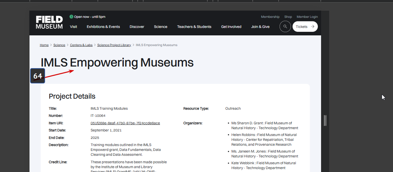Image resolution: width=393 pixels, height=172 pixels.
Task: Click the Credit Line paragraph text
Action: click(x=129, y=166)
